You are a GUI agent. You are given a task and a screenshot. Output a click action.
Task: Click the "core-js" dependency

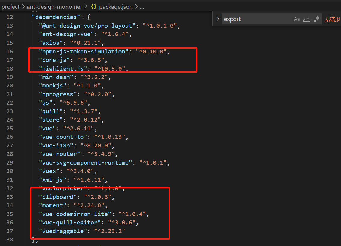click(54, 60)
